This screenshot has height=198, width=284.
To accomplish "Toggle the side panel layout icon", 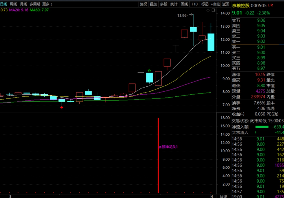I will tap(213, 10).
